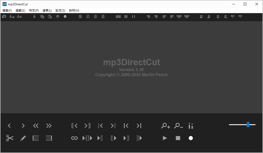
Task: Click the blue volume slider handle
Action: click(x=248, y=124)
